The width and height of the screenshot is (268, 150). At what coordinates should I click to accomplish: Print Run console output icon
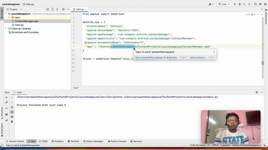click(x=12, y=117)
